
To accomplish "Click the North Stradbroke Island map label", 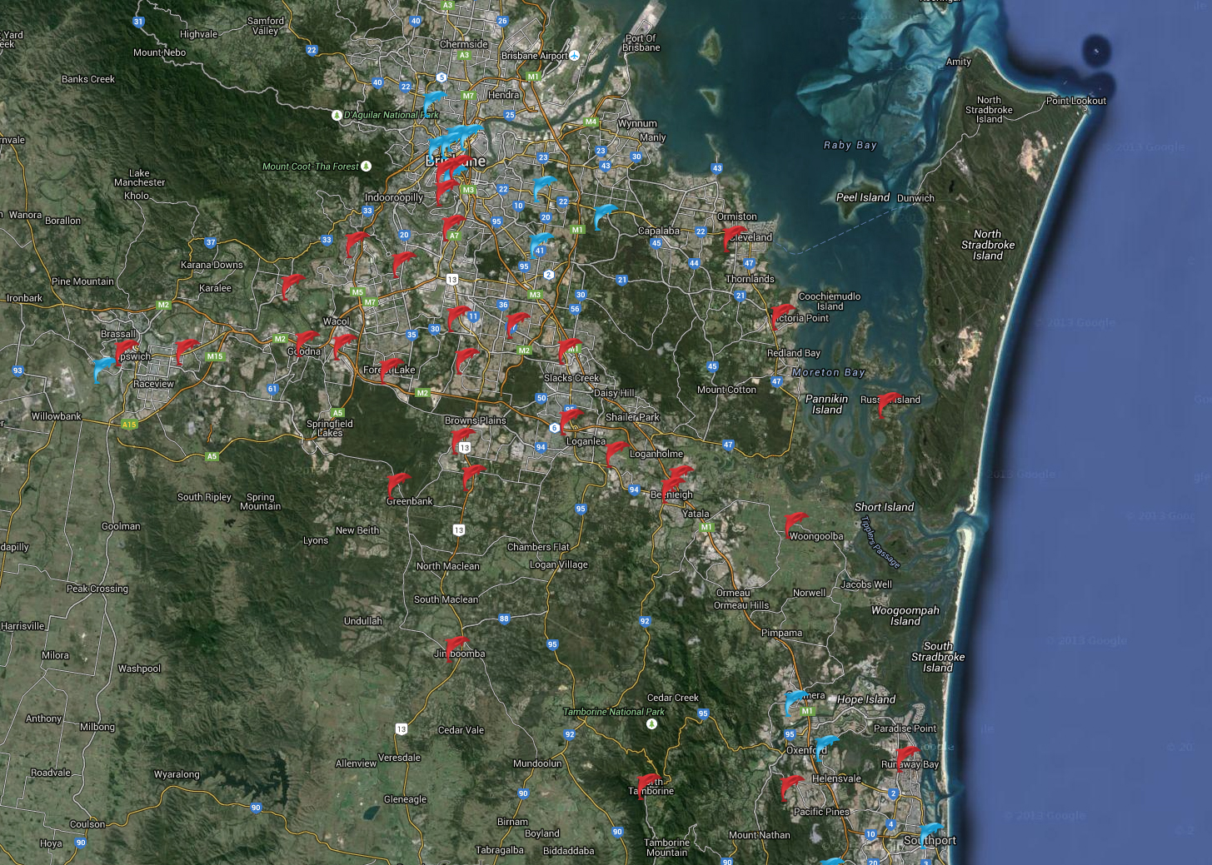I will tap(988, 245).
